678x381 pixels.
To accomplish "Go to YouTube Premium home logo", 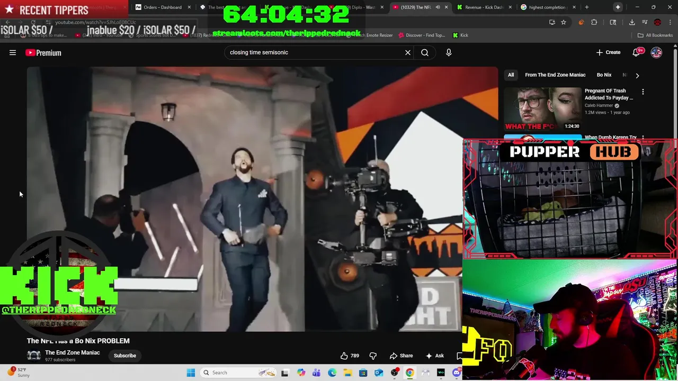I will click(x=43, y=52).
